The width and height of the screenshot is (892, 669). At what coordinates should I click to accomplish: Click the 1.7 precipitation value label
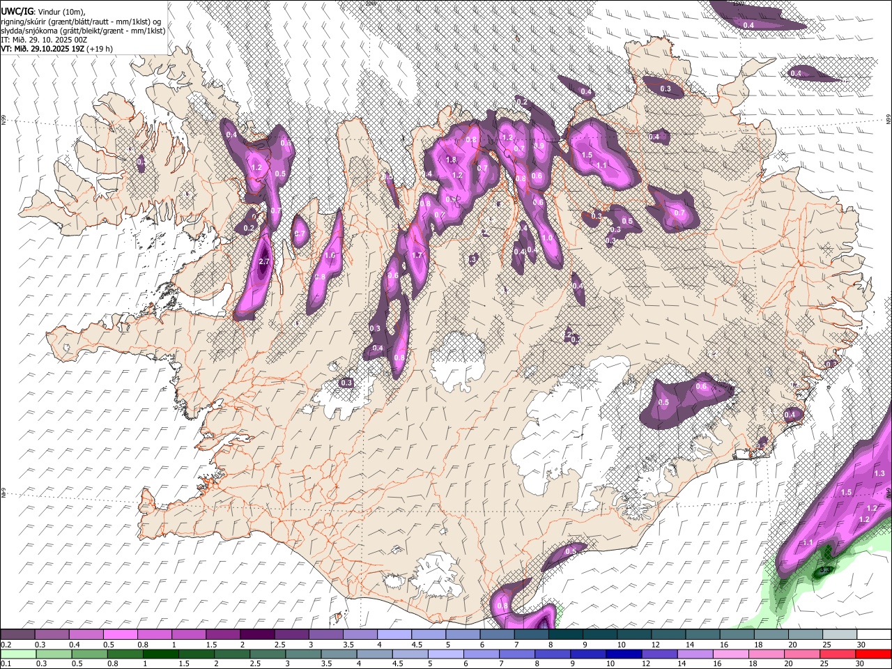point(417,256)
